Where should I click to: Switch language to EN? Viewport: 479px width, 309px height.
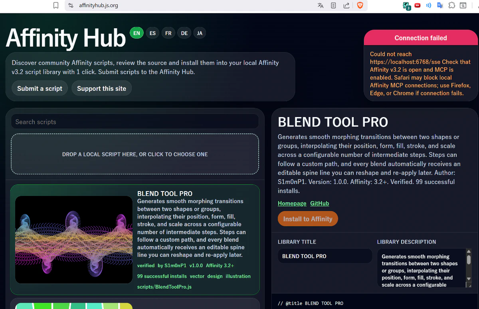(137, 33)
